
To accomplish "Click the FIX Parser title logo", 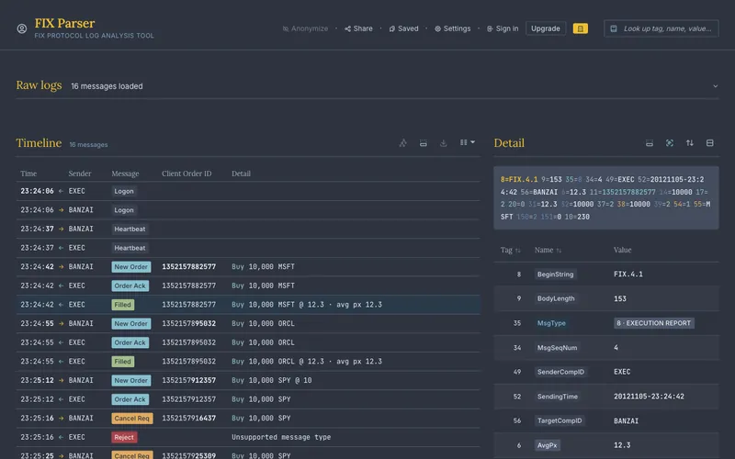I will pyautogui.click(x=64, y=23).
